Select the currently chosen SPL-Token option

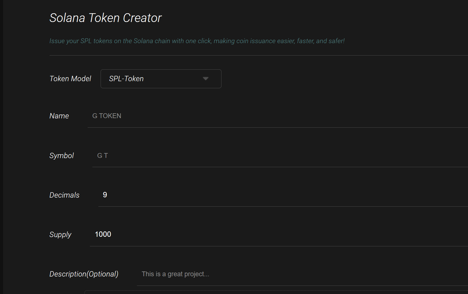coord(126,79)
